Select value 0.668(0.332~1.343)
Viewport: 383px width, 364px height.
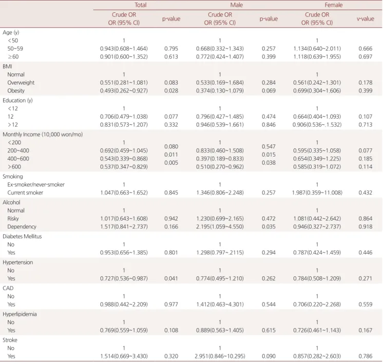tap(220, 49)
